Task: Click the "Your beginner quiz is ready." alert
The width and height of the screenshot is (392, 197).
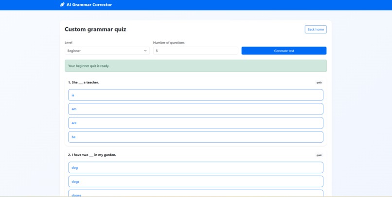Action: click(196, 66)
